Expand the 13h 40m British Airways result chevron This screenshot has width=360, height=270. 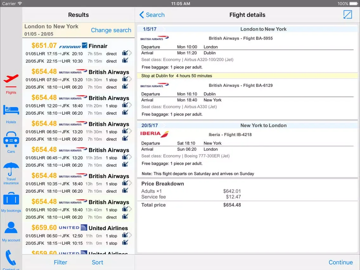[130, 209]
